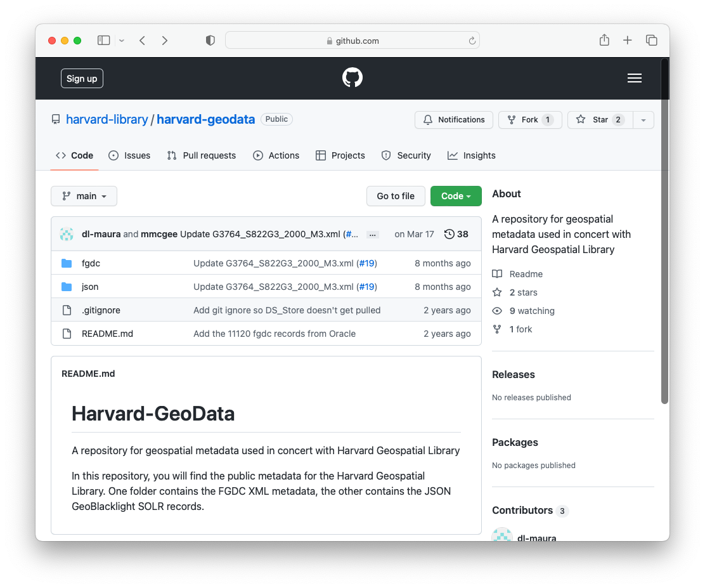
Task: Fork the repository with Fork button
Action: tap(530, 120)
